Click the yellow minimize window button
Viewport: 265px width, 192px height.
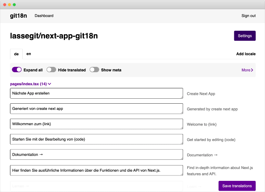[9, 5]
